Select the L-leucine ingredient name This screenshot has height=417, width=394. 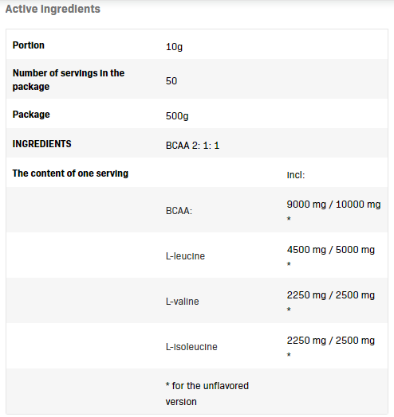tap(185, 256)
